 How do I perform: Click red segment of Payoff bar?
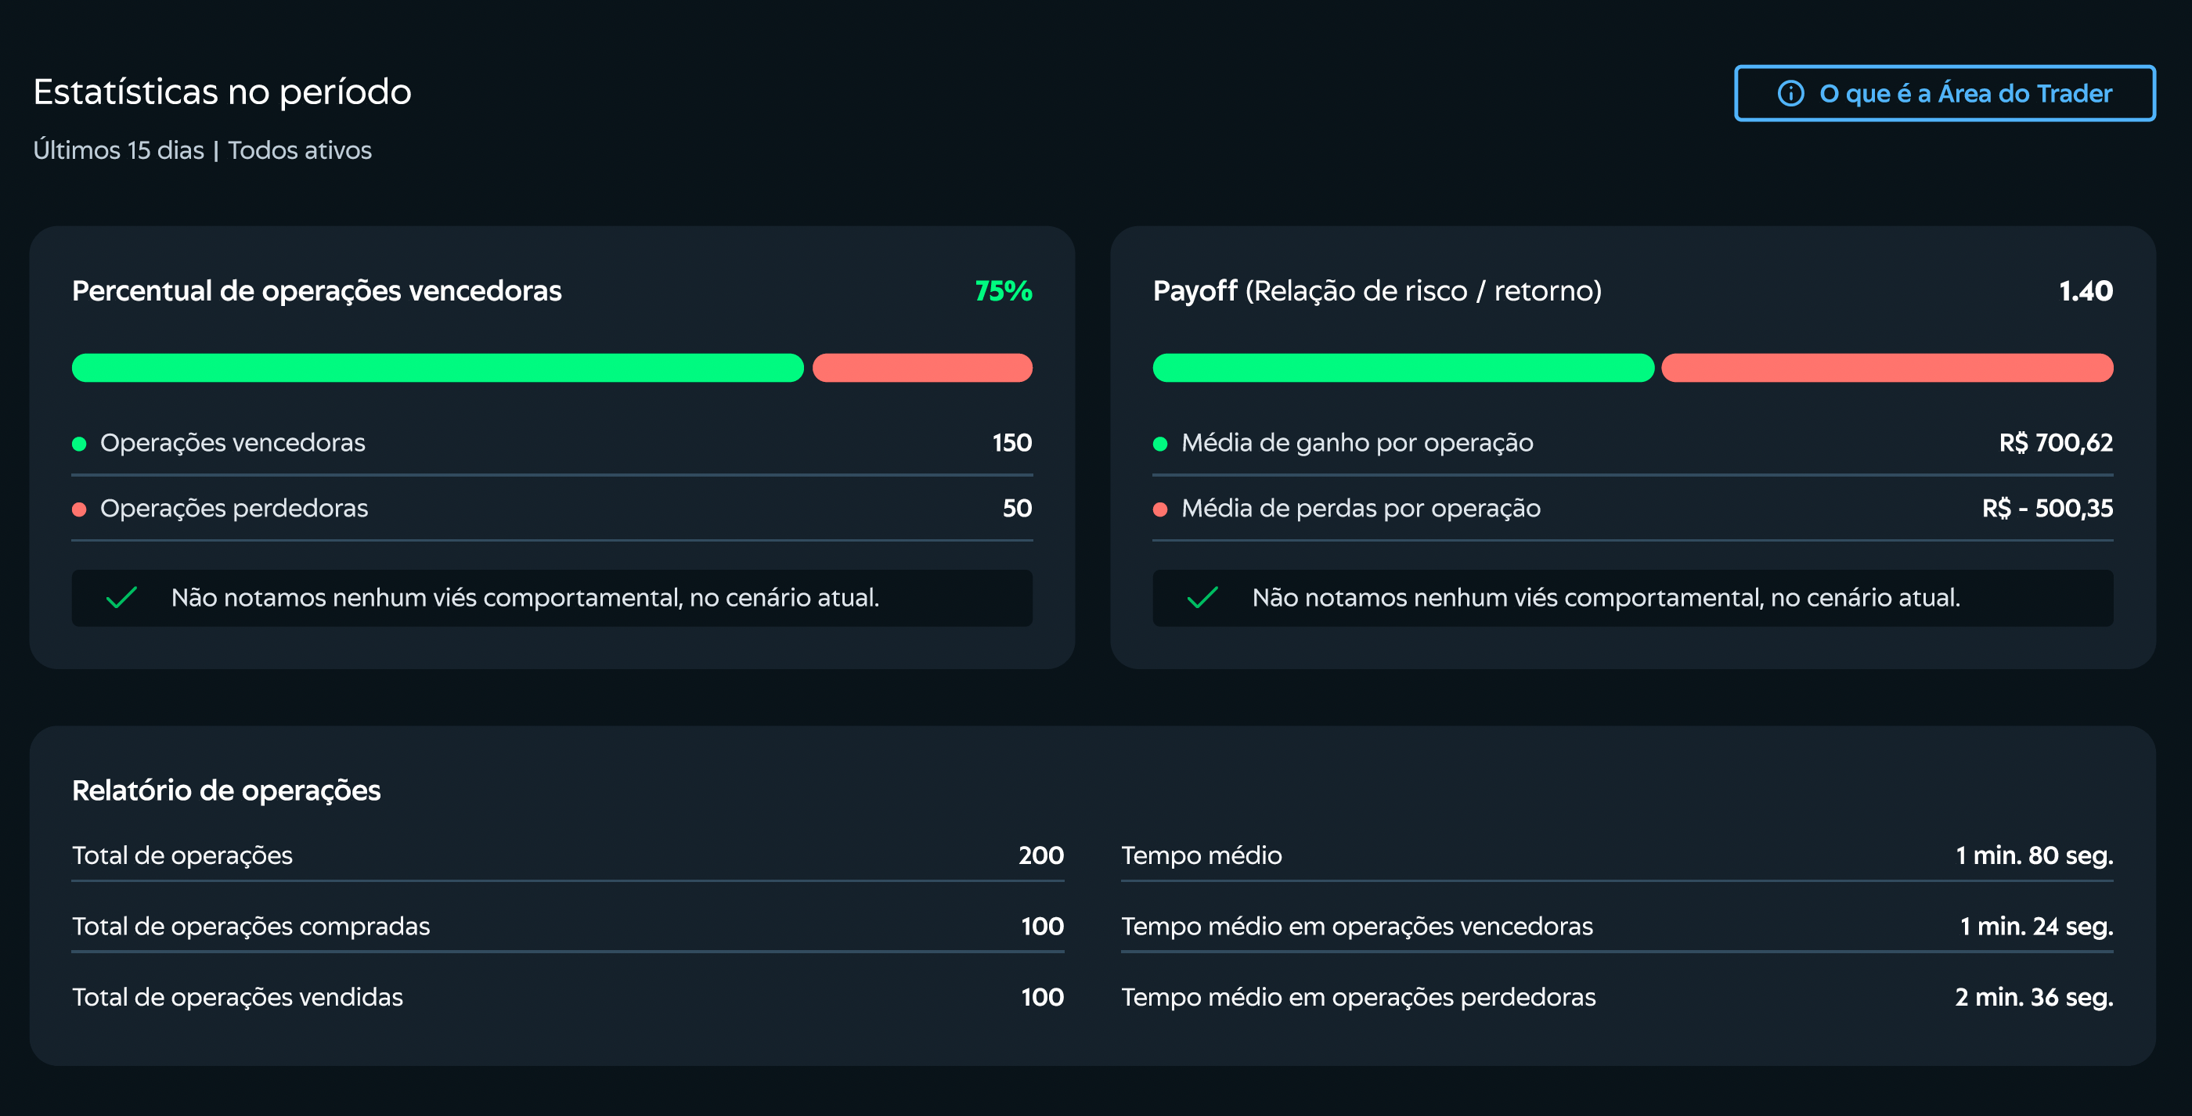tap(1887, 368)
